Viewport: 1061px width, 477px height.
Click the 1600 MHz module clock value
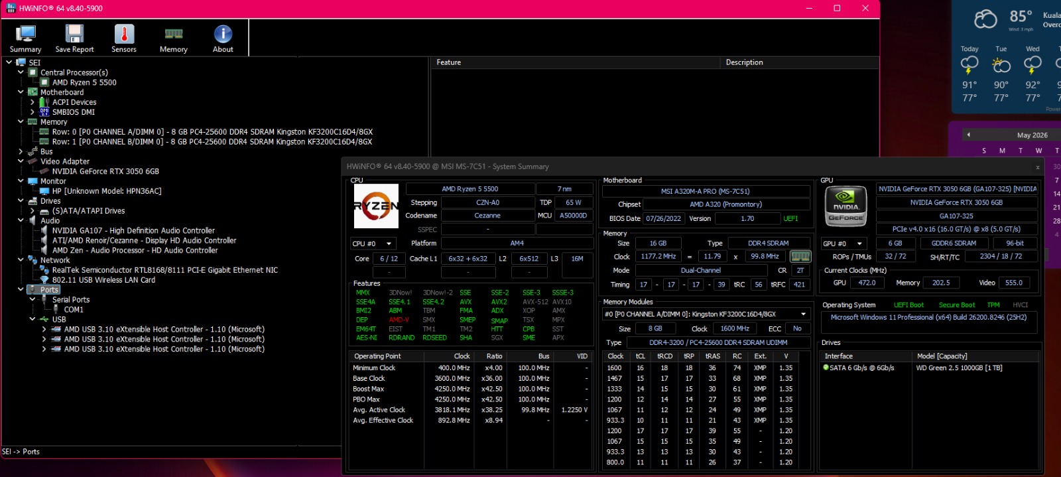[x=735, y=328]
